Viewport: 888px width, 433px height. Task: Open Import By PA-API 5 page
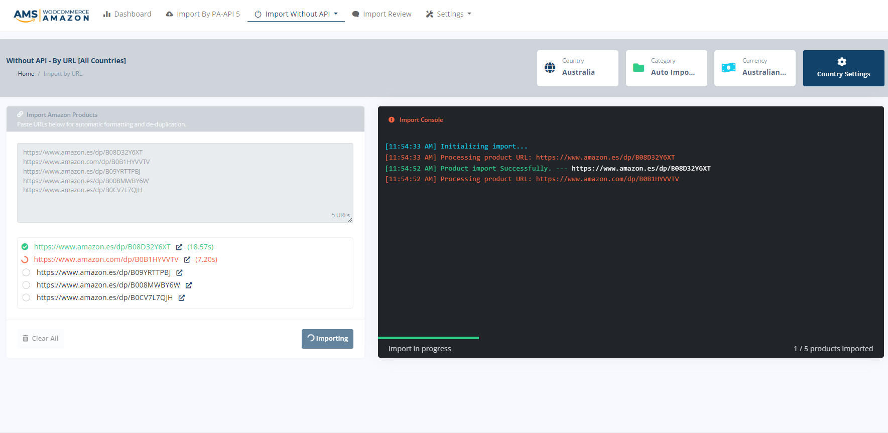tap(203, 14)
